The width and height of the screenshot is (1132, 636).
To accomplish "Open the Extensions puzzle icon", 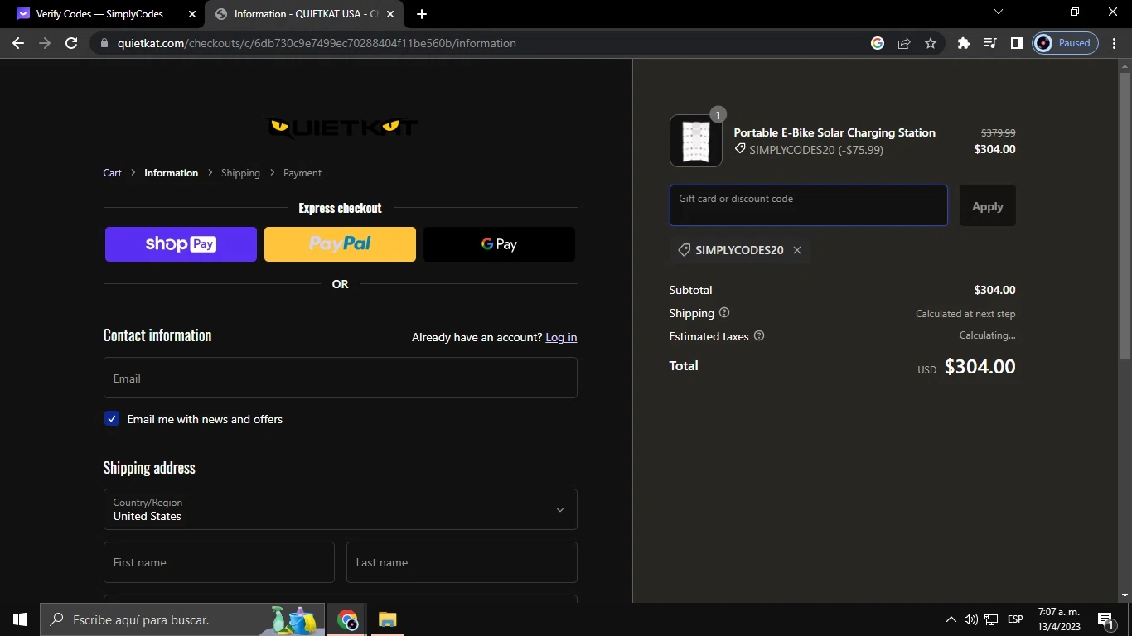I will click(963, 43).
